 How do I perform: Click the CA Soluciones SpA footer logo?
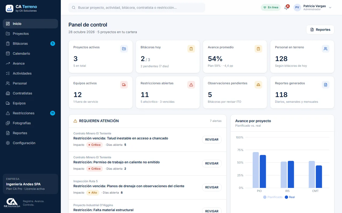tap(12, 203)
